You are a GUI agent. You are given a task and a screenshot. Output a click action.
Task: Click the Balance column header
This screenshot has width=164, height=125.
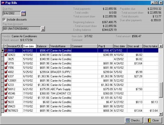click(x=43, y=46)
